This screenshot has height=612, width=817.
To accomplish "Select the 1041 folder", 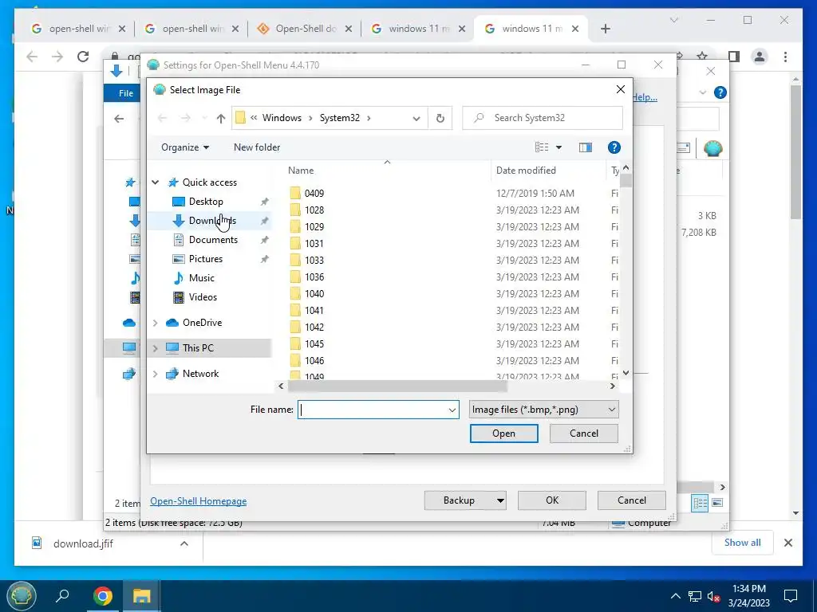I will click(x=314, y=311).
